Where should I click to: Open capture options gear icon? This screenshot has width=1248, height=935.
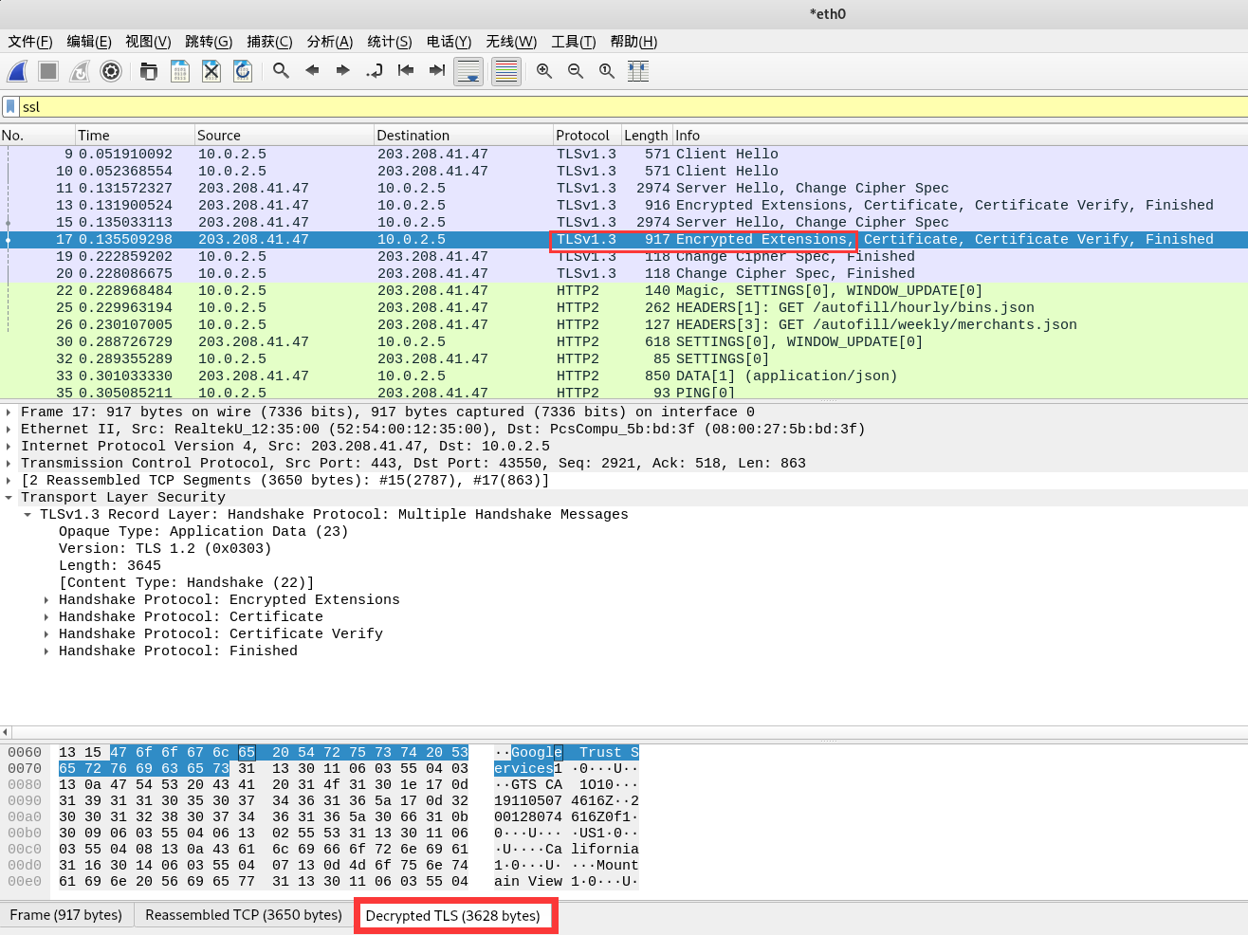click(111, 71)
